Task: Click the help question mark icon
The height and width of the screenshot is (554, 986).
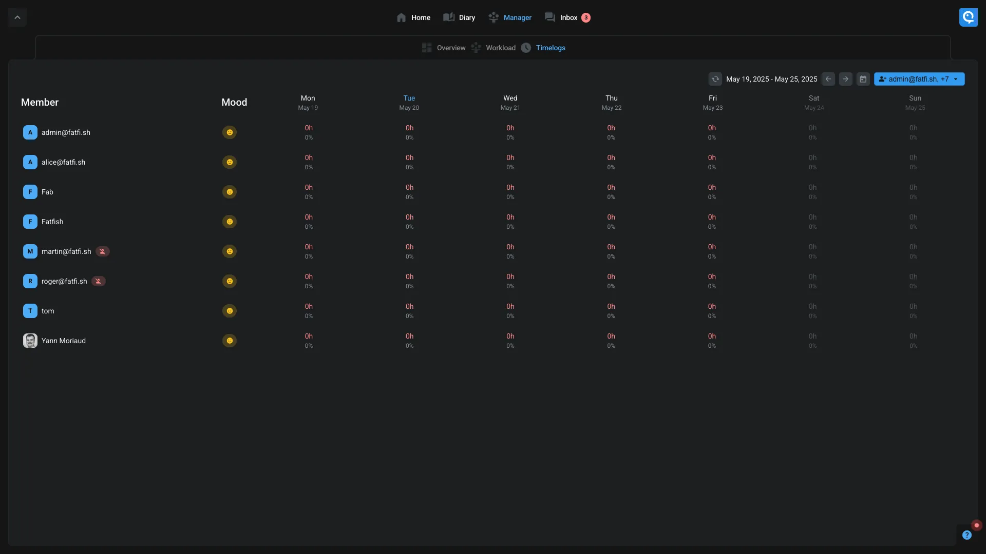Action: point(966,535)
